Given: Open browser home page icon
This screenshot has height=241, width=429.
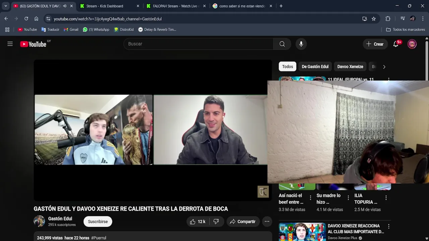Looking at the screenshot, I should pyautogui.click(x=36, y=19).
